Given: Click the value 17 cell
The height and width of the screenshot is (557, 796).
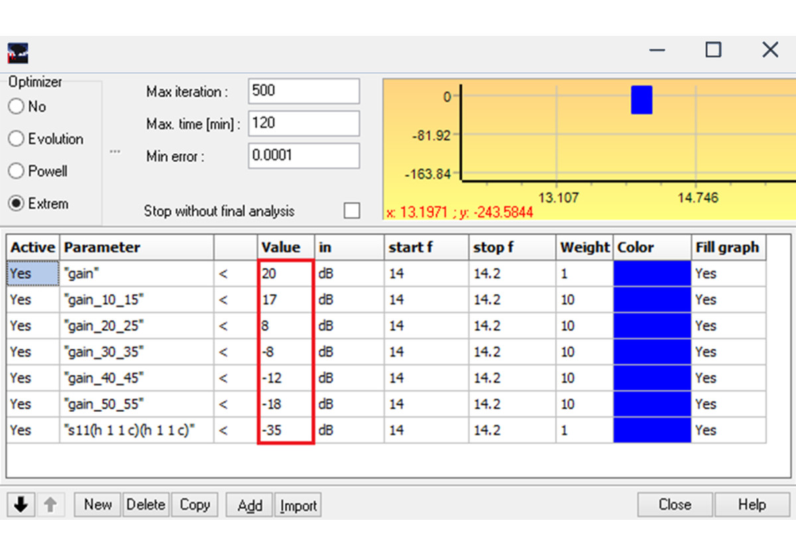Looking at the screenshot, I should tap(286, 300).
